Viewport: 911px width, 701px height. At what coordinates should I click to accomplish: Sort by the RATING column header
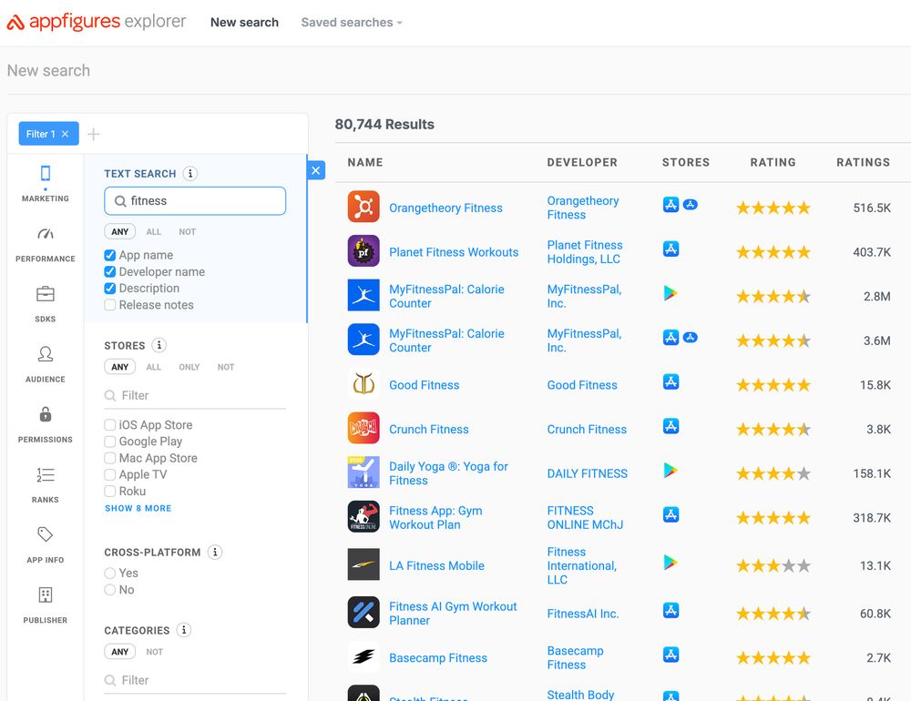point(773,163)
